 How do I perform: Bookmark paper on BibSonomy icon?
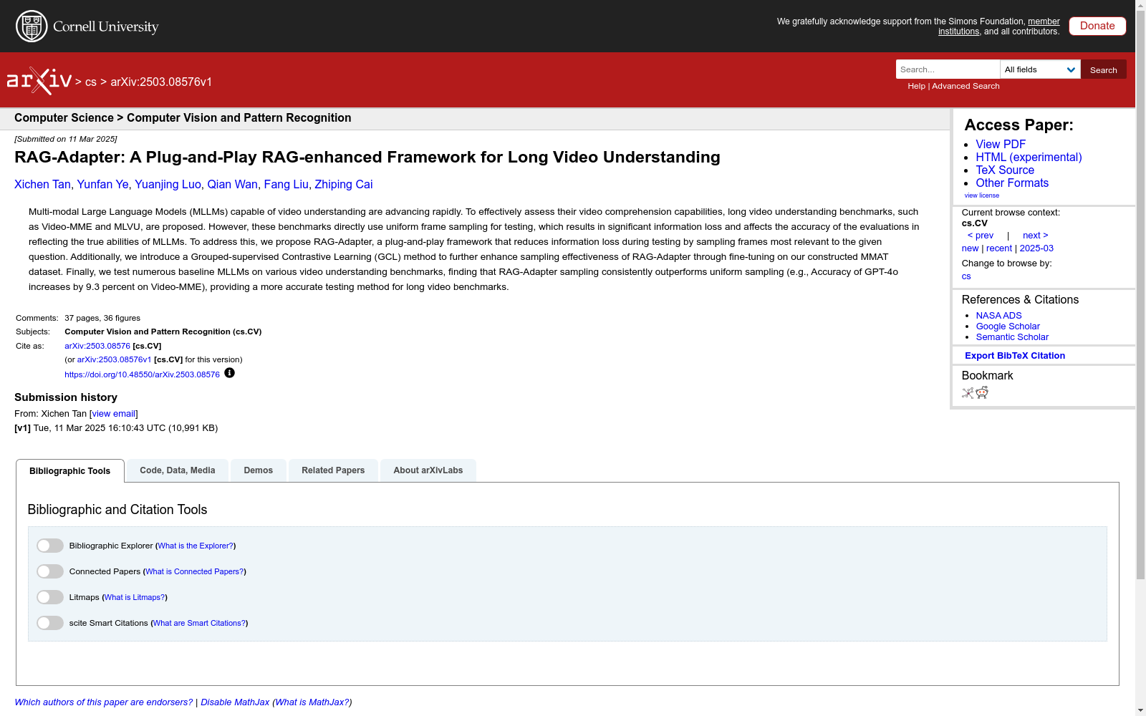pyautogui.click(x=968, y=392)
